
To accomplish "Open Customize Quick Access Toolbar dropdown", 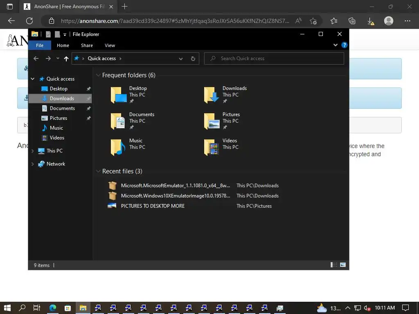I will (x=65, y=34).
